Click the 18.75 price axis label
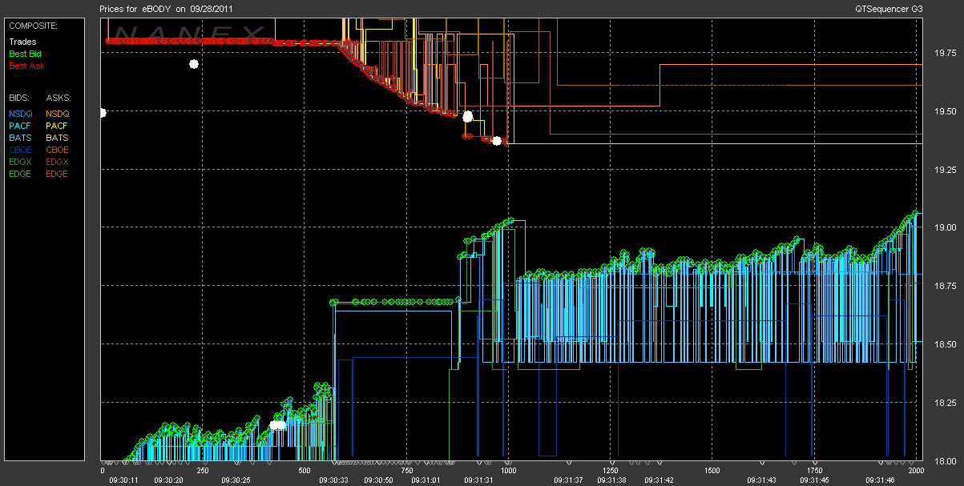The width and height of the screenshot is (964, 486). pos(946,286)
